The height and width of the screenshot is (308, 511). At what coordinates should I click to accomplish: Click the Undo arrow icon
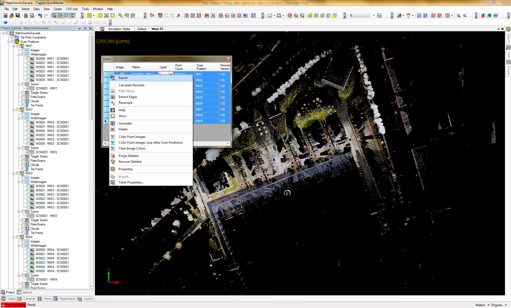pos(40,16)
